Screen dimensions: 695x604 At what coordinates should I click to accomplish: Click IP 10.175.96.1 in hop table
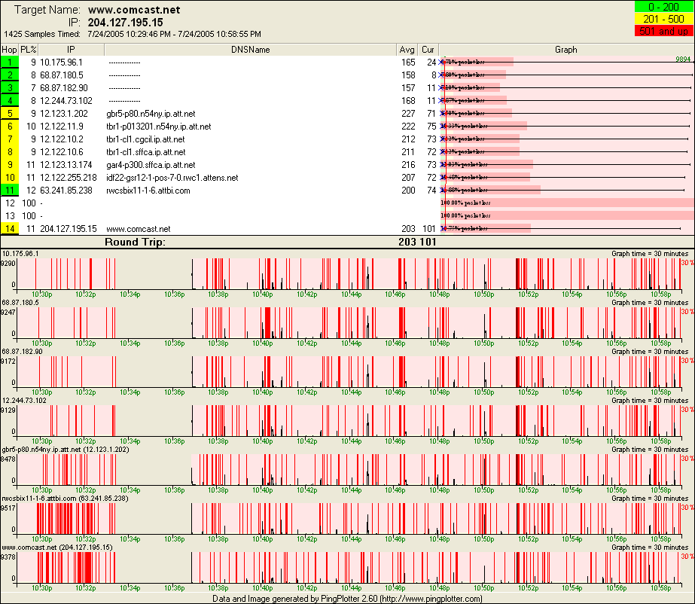[x=61, y=63]
